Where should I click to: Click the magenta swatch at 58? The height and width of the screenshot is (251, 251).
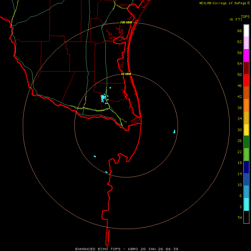(x=246, y=55)
